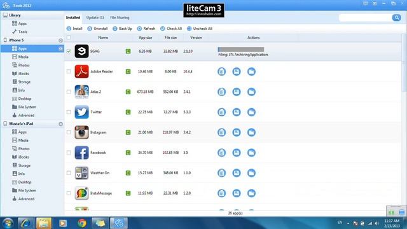407x229 pixels.
Task: Sort by Version column header
Action: point(196,38)
